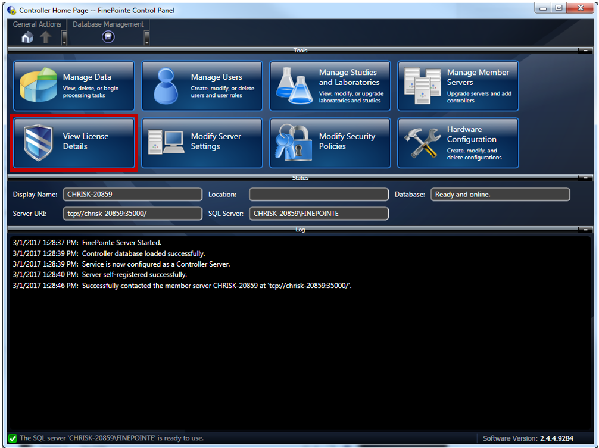This screenshot has height=448, width=599.
Task: Select 'Successfully contacted the member server' log line
Action: [x=182, y=286]
